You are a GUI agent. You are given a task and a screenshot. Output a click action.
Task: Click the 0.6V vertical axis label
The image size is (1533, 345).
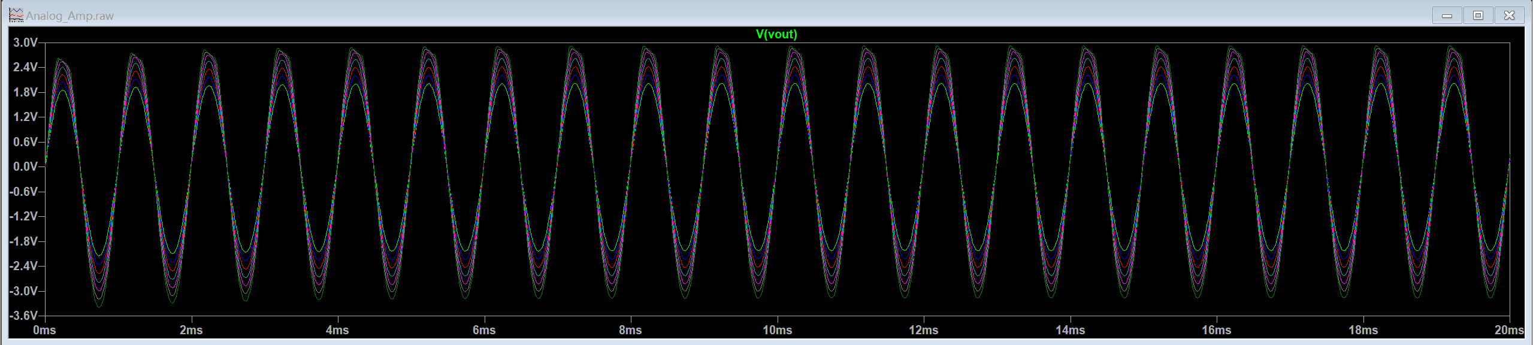[26, 142]
